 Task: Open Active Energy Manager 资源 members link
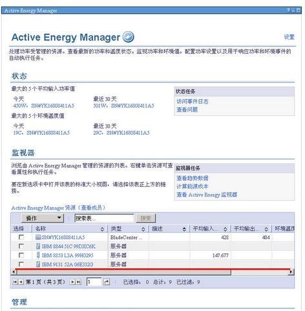tap(58, 208)
